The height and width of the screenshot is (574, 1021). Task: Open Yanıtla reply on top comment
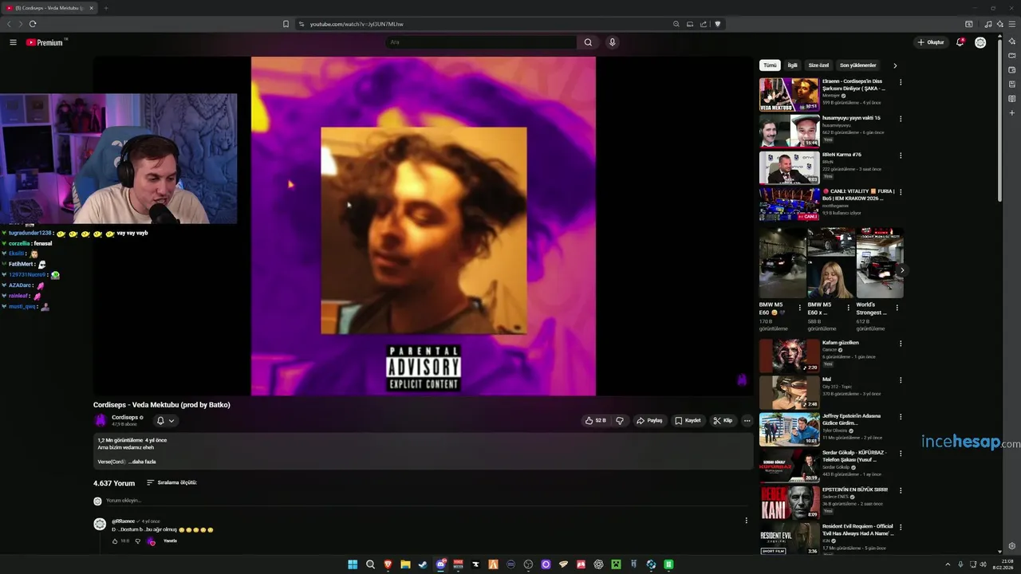coord(170,541)
